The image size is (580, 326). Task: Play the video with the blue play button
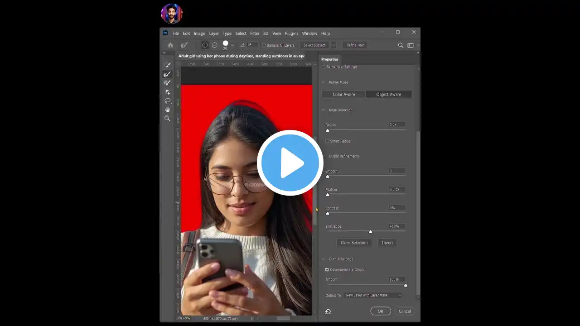coord(290,163)
